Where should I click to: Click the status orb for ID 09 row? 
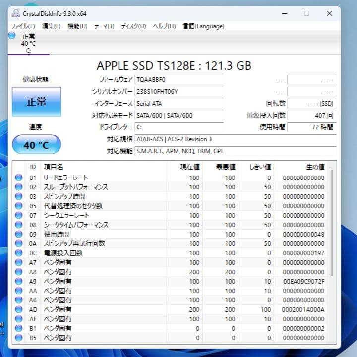click(x=19, y=234)
